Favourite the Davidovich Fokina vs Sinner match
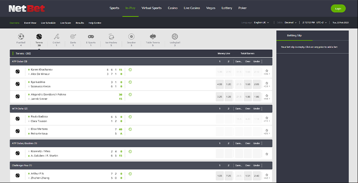 [x=267, y=96]
